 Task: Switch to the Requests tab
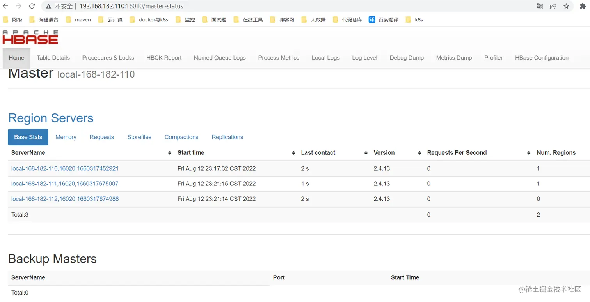(102, 137)
